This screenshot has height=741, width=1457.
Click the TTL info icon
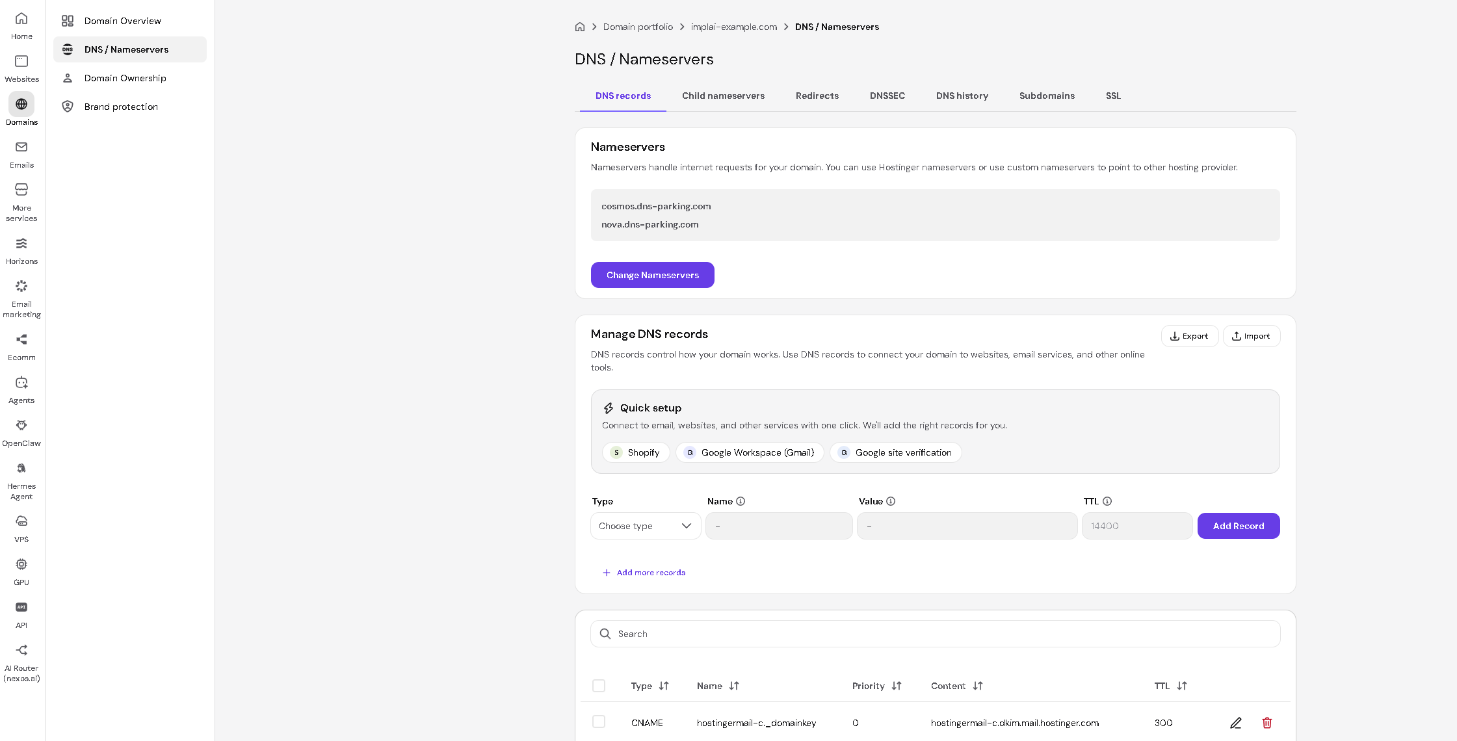[1107, 501]
